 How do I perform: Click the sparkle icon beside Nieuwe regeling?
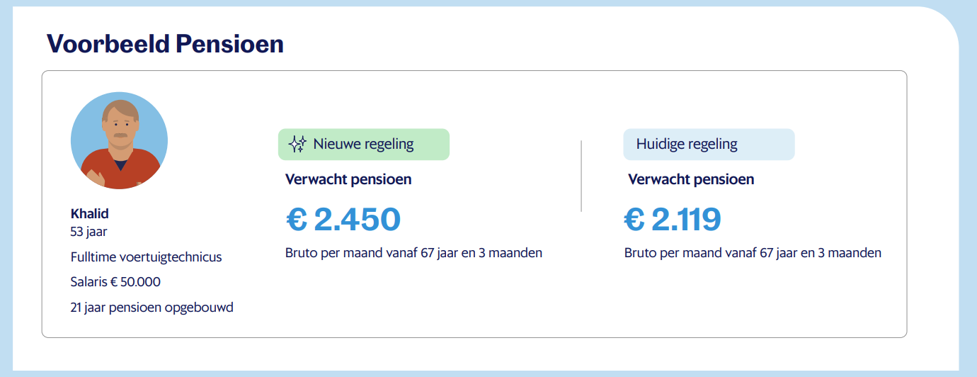click(x=297, y=145)
